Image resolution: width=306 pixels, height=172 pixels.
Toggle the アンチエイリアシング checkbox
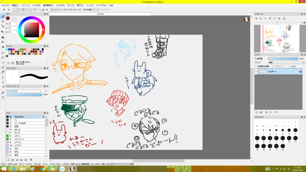65,10
